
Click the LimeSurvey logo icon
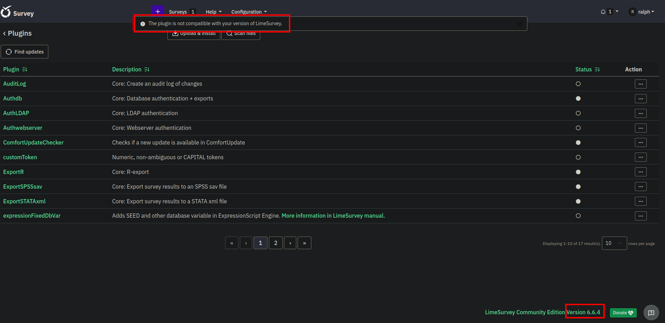pyautogui.click(x=6, y=12)
